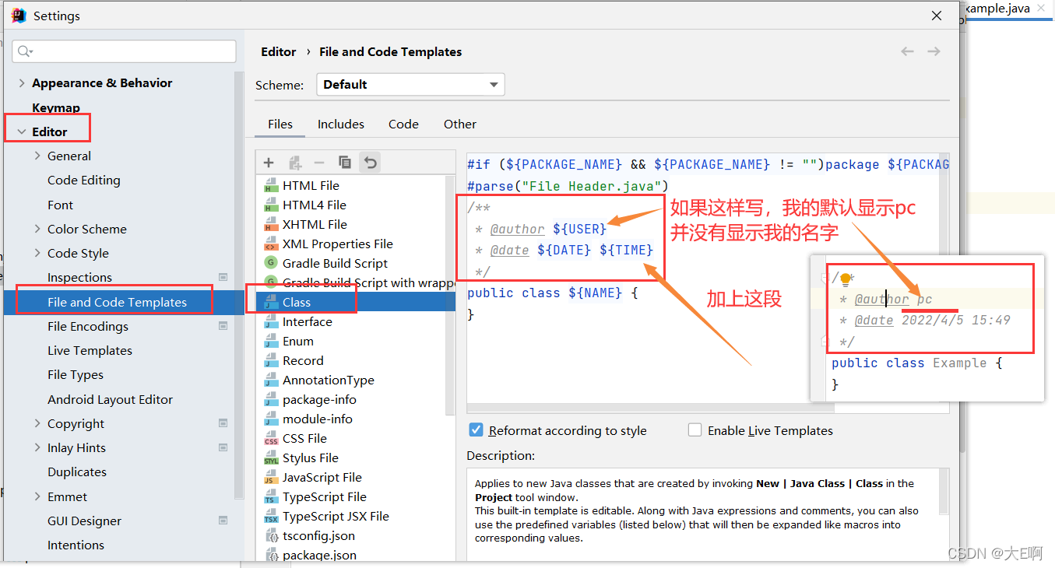Open the Scheme dropdown
The height and width of the screenshot is (568, 1055).
tap(410, 84)
